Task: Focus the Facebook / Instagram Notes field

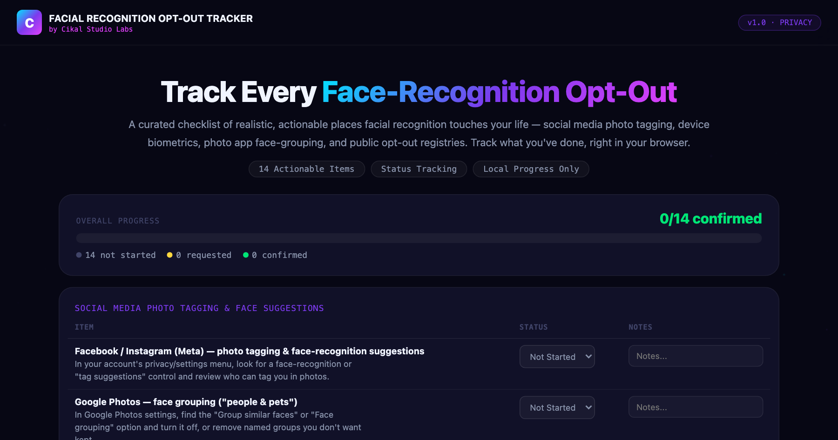Action: 696,356
